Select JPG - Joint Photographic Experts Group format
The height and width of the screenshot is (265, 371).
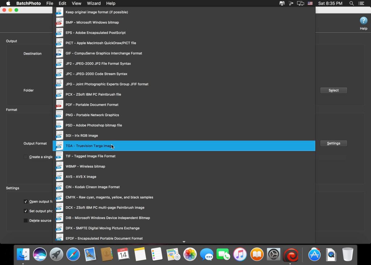click(x=107, y=84)
